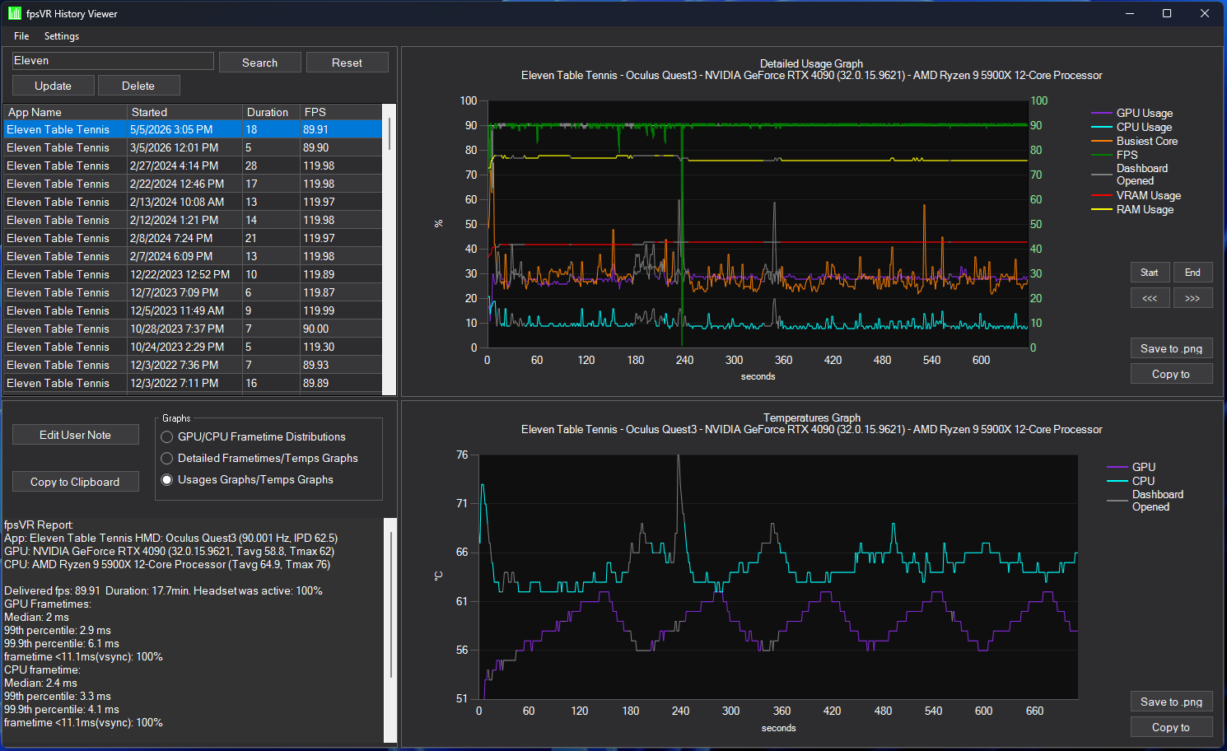Image resolution: width=1227 pixels, height=751 pixels.
Task: Click the RAM Usage legend entry
Action: pos(1132,209)
